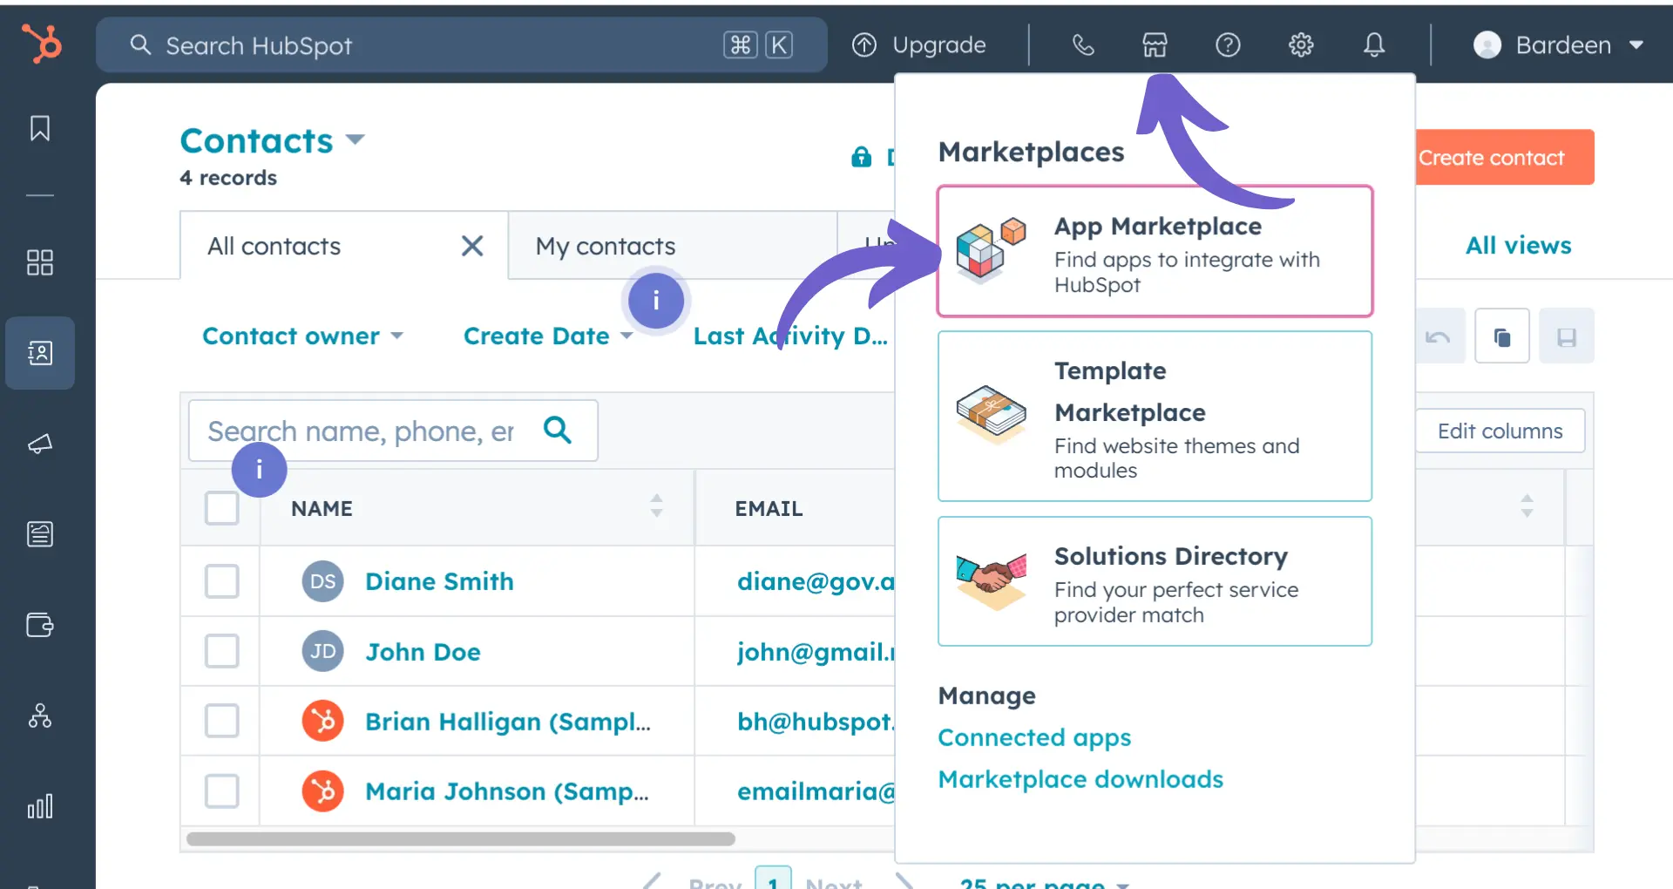Open the Commerce wallet sidebar icon

40,625
